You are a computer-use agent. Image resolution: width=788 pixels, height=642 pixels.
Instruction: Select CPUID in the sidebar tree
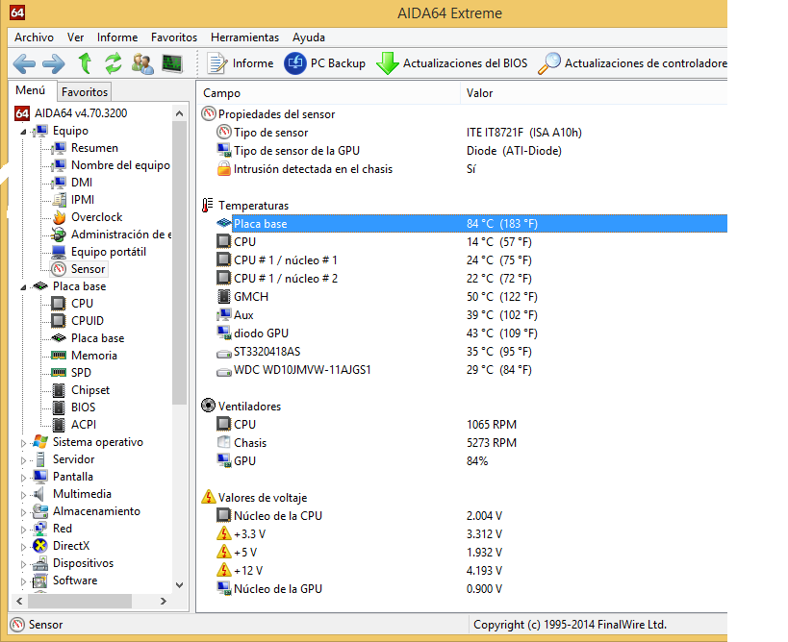point(88,321)
